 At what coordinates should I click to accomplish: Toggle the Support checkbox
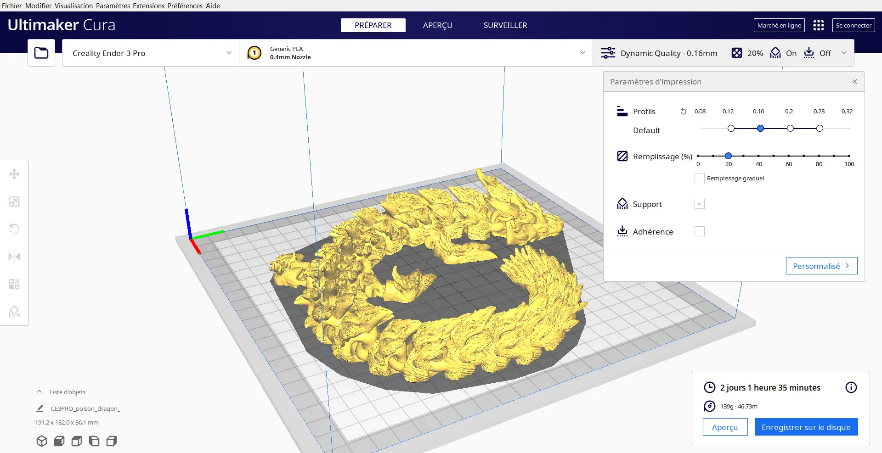click(700, 204)
